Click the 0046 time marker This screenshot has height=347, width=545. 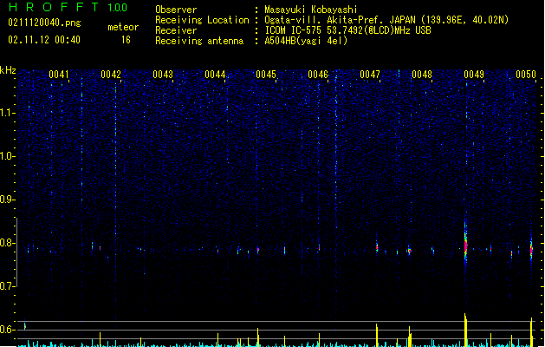pos(318,75)
